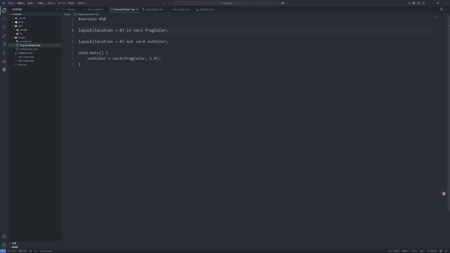The image size is (450, 253).
Task: Open the remote window indicator
Action: coord(3,251)
